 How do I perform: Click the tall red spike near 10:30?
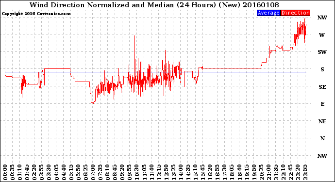pyautogui.click(x=134, y=53)
